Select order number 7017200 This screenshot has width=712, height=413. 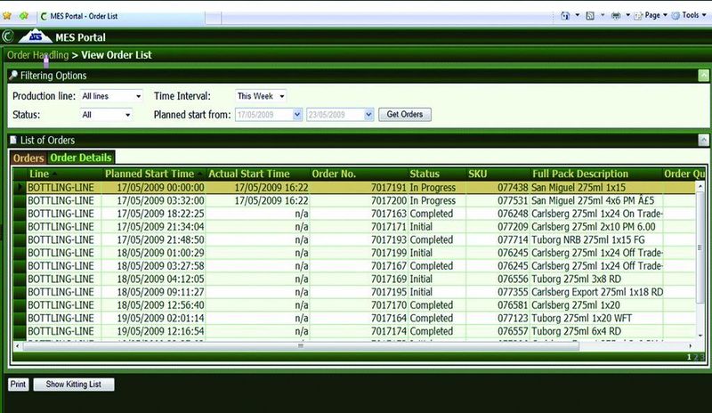coord(389,201)
